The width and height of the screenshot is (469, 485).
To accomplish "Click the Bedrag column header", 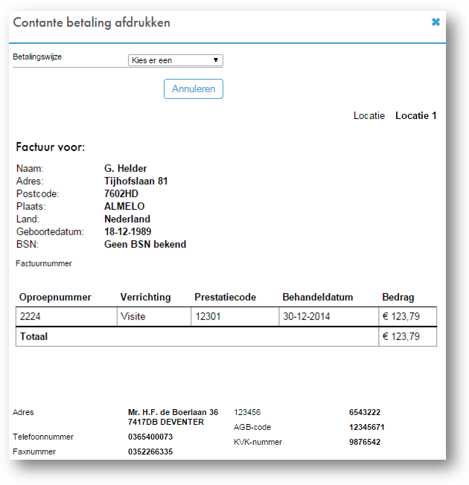I will coord(398,297).
